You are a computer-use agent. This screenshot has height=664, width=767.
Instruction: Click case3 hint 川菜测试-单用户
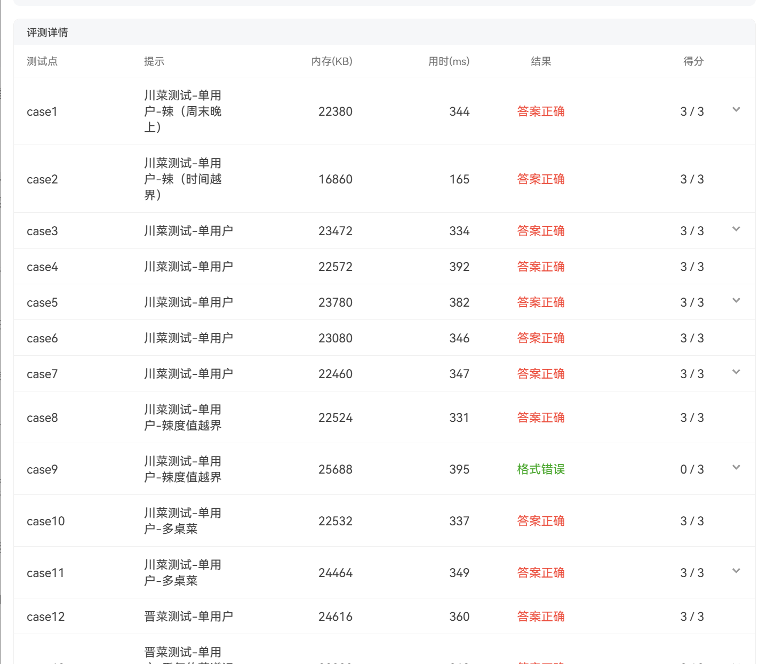[188, 231]
